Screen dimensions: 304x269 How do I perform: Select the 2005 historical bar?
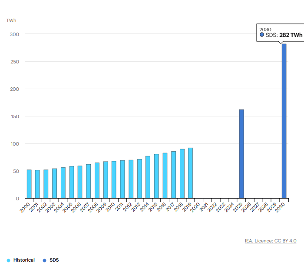72,182
